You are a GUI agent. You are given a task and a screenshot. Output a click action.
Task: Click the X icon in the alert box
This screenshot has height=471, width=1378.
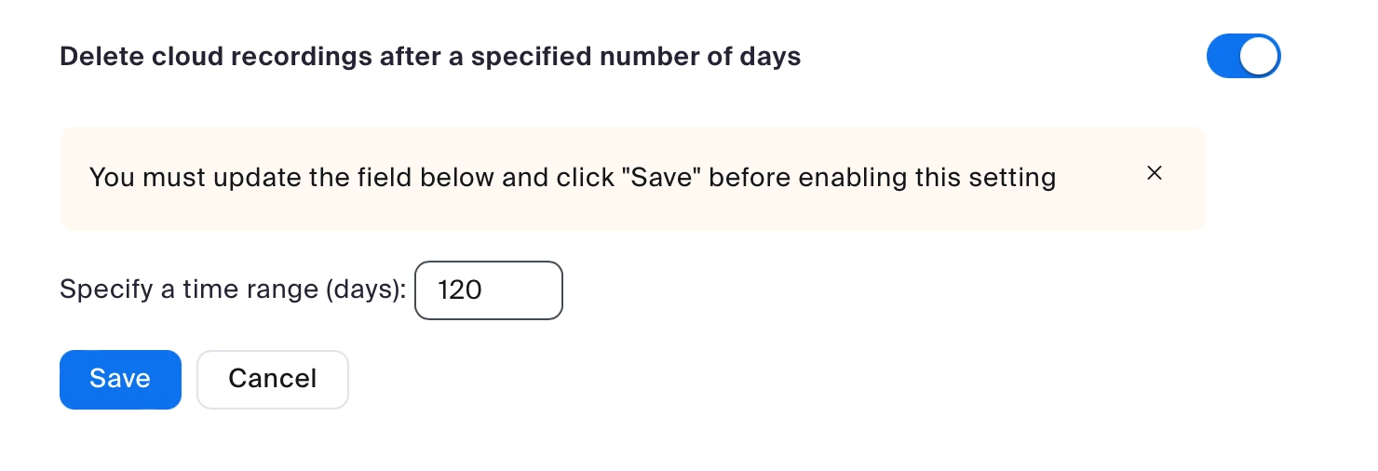click(1155, 173)
